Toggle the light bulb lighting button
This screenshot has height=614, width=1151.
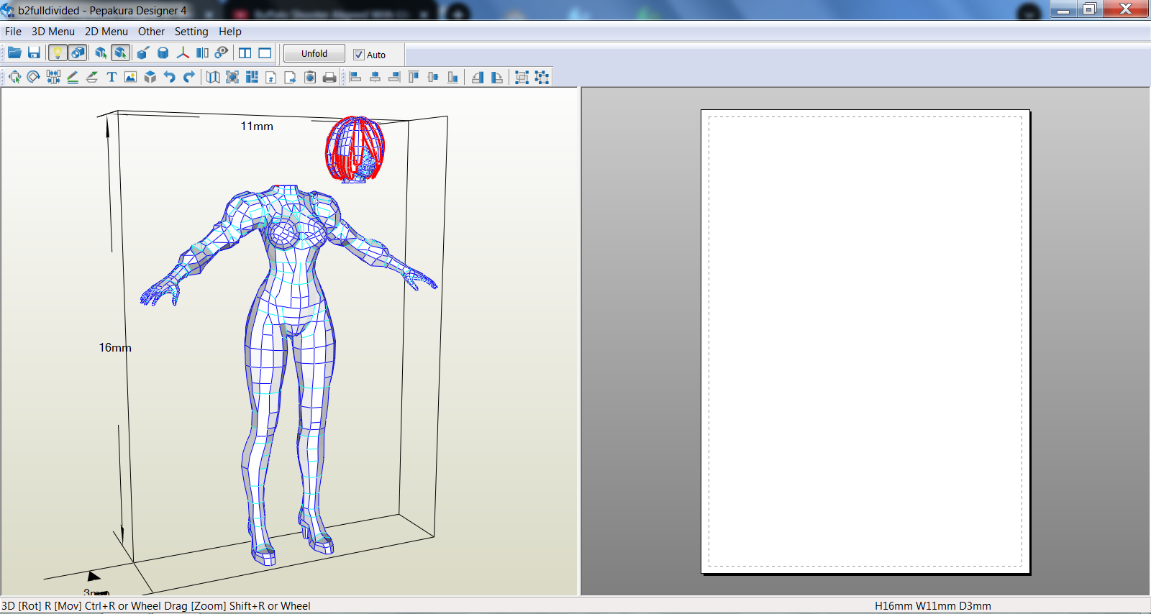point(58,53)
